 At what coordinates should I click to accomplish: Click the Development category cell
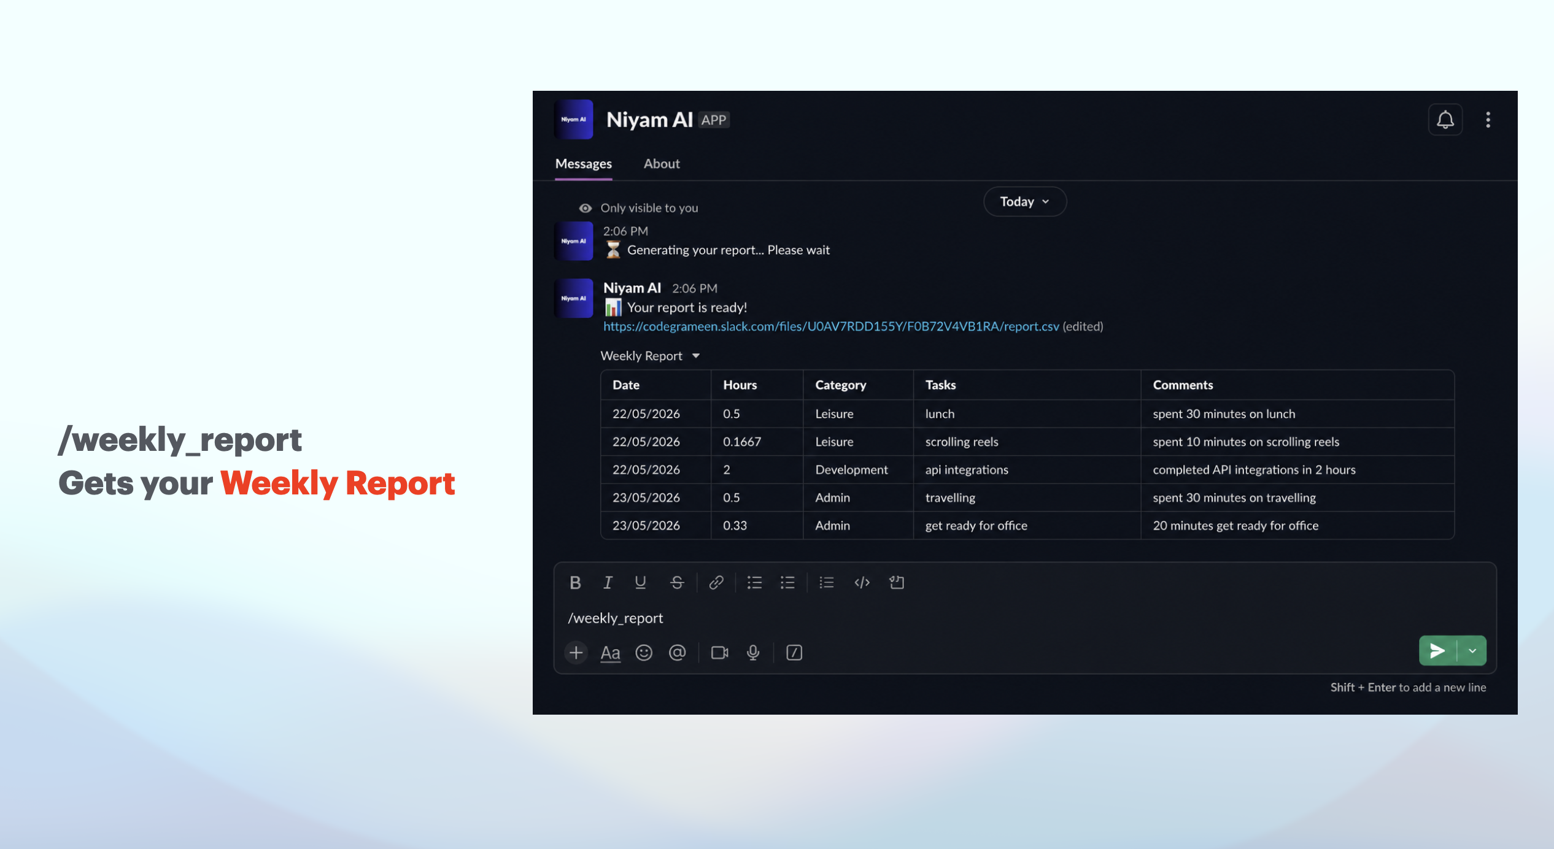pyautogui.click(x=858, y=470)
